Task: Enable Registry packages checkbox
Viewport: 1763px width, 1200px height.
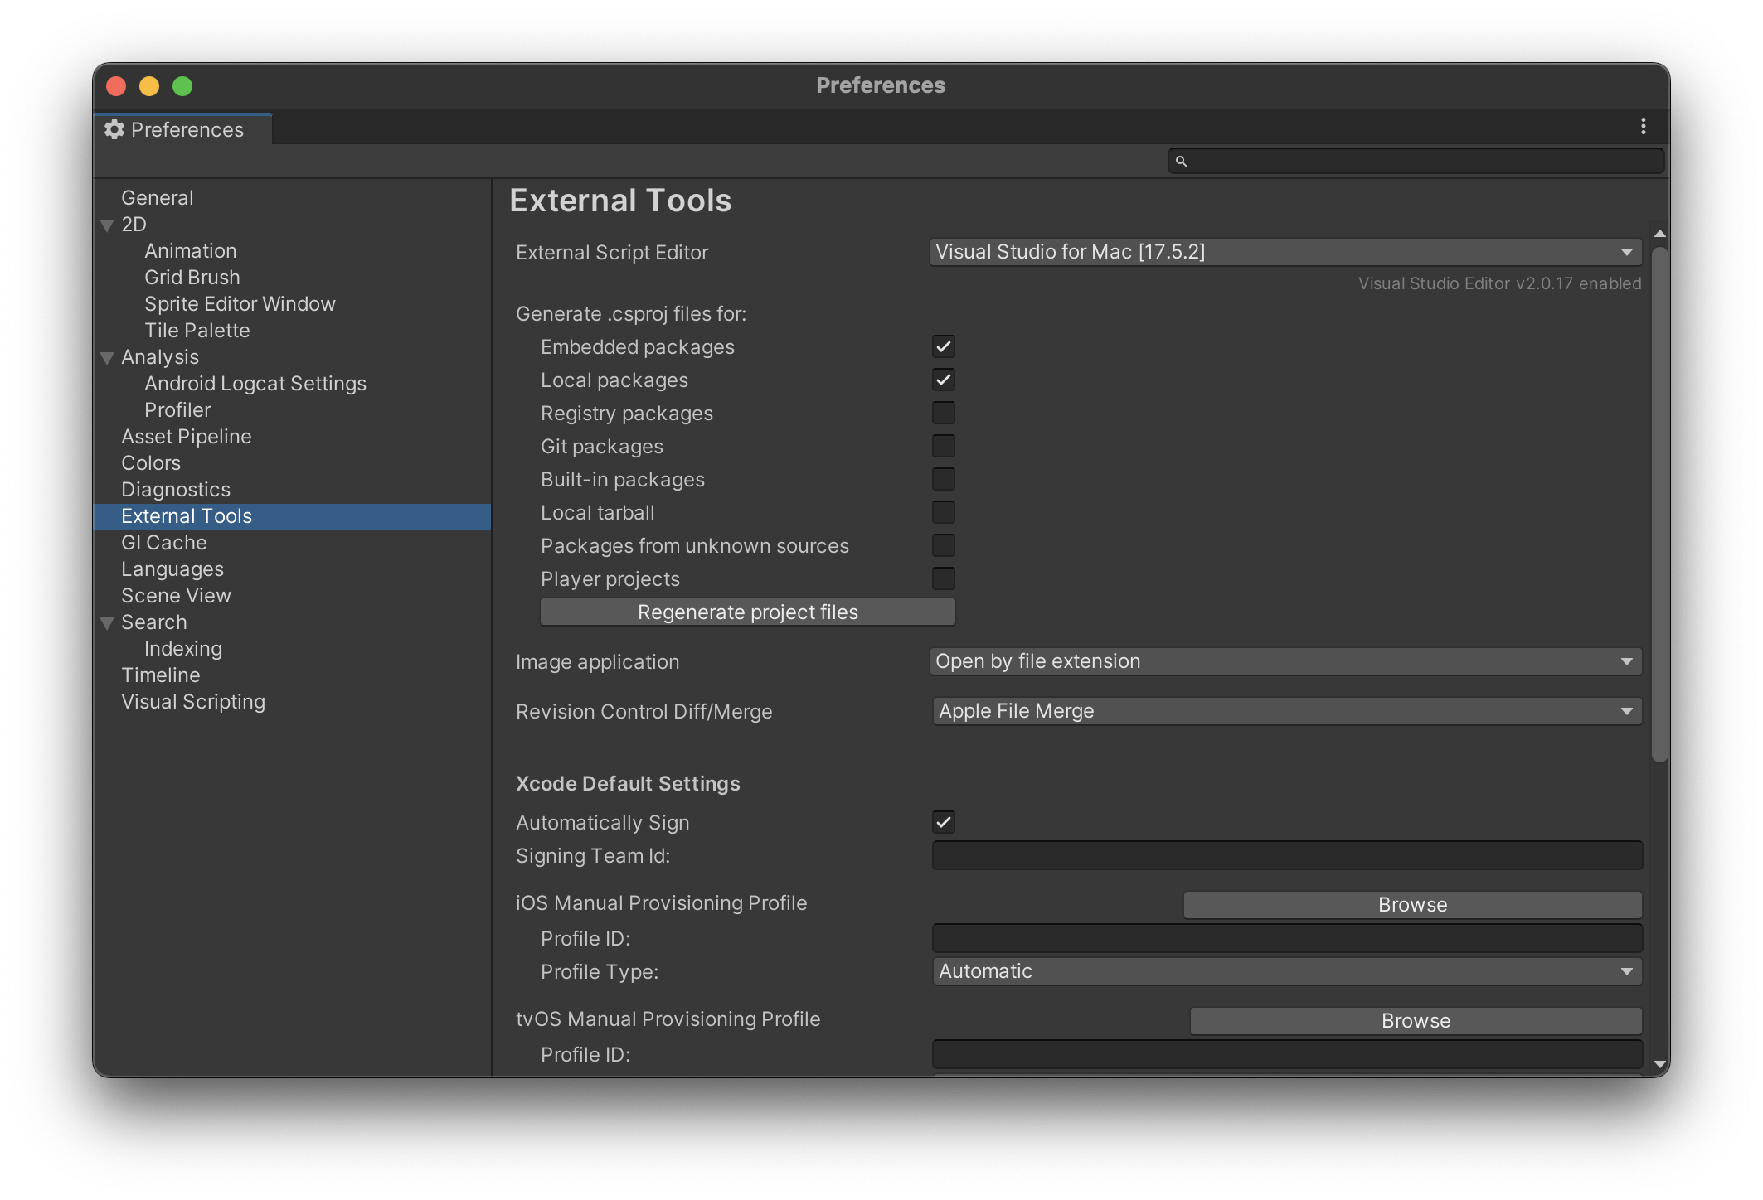Action: click(x=943, y=413)
